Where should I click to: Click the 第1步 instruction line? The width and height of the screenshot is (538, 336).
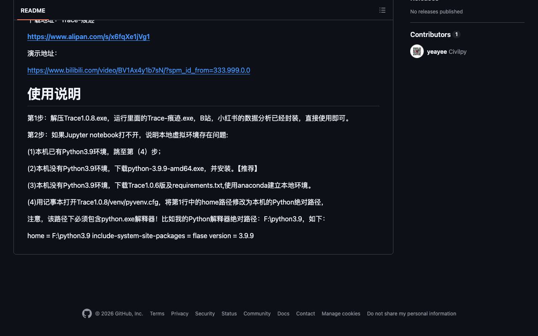pos(190,118)
